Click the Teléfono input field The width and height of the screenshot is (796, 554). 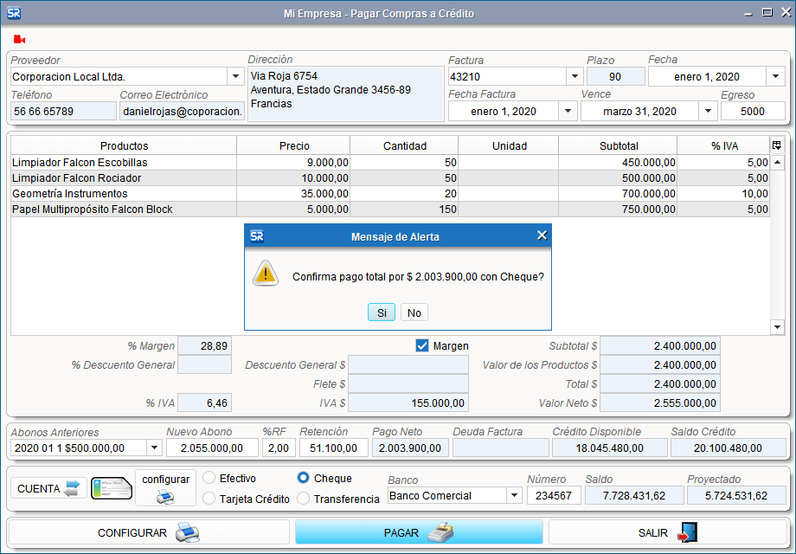pos(63,111)
